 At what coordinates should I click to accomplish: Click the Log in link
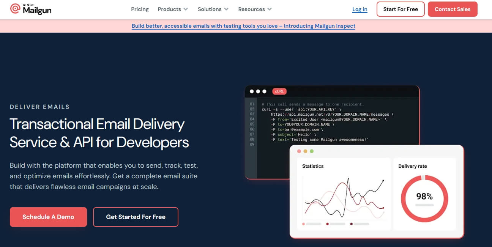(x=360, y=9)
